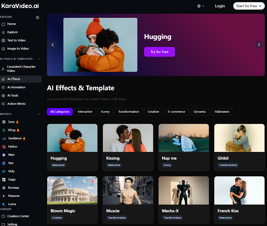Click the Sora model icon in sidebar

pyautogui.click(x=4, y=122)
